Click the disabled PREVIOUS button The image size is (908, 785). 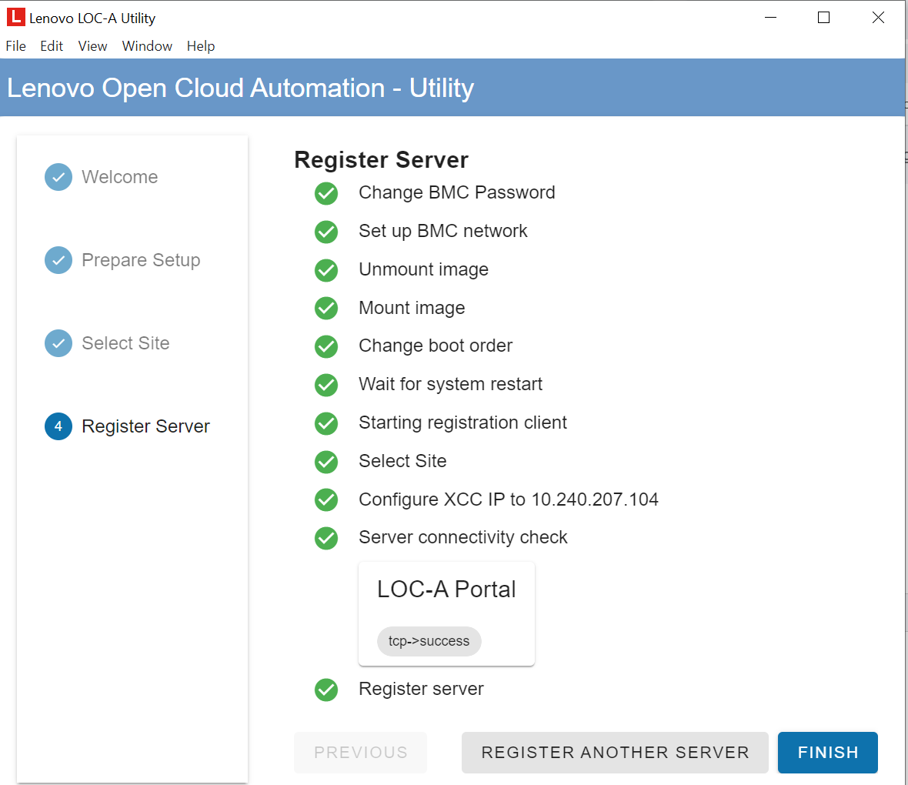[x=361, y=753]
